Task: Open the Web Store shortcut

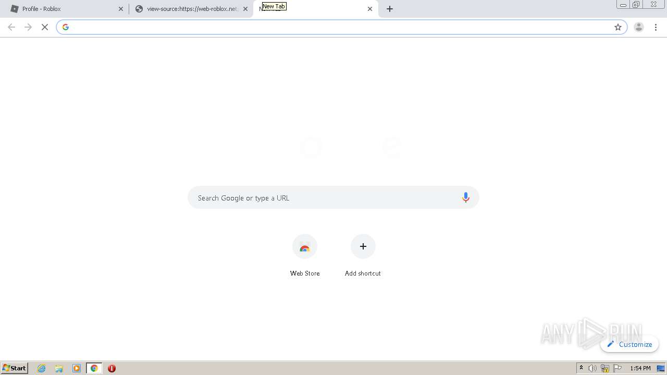Action: click(305, 247)
